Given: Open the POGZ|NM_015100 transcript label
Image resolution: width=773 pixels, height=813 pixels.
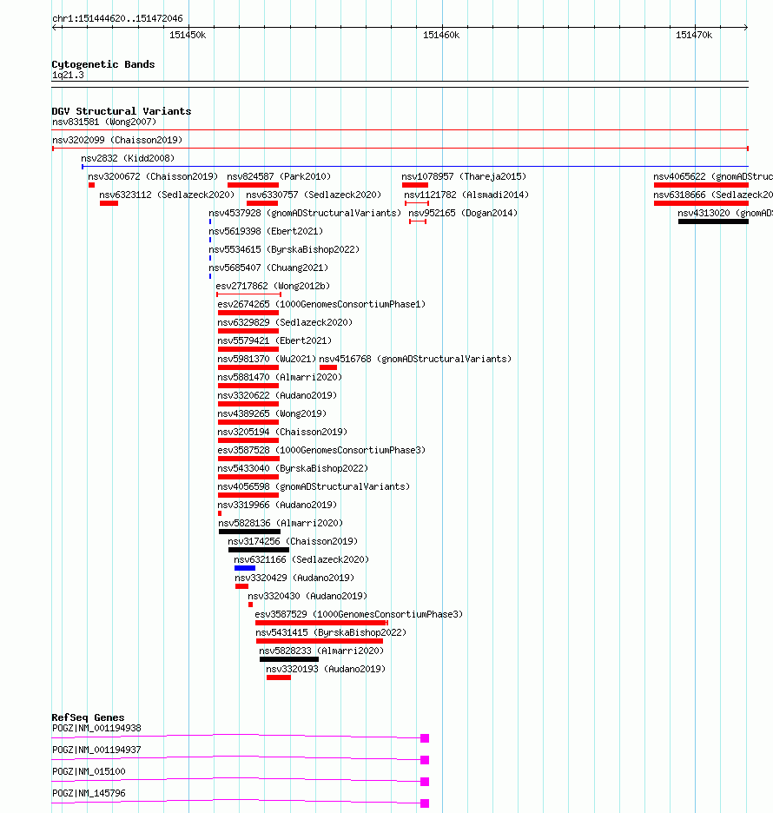Looking at the screenshot, I should [x=89, y=771].
